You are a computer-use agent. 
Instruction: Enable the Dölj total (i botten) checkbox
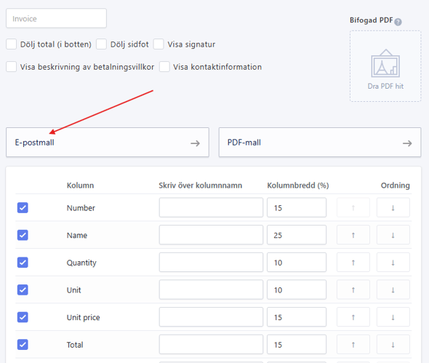coord(11,44)
